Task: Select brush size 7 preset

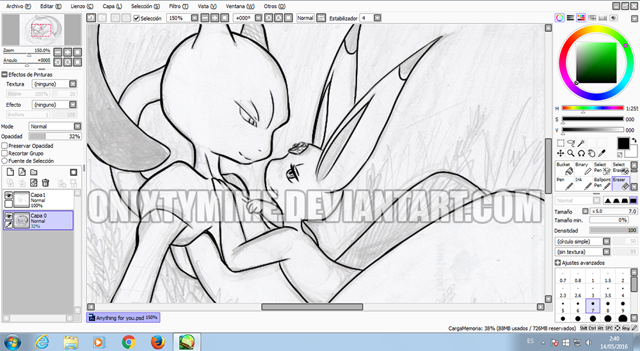Action: click(x=593, y=306)
